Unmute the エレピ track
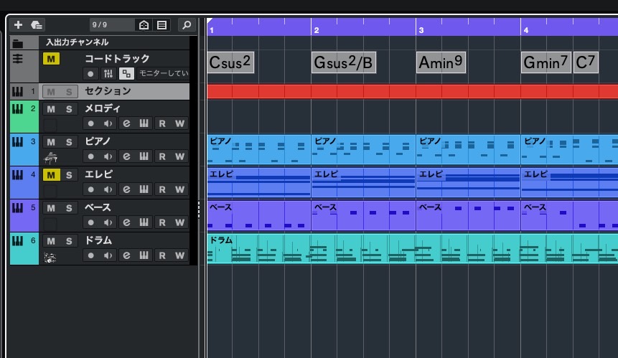Screen dimensions: 618x358 51,175
